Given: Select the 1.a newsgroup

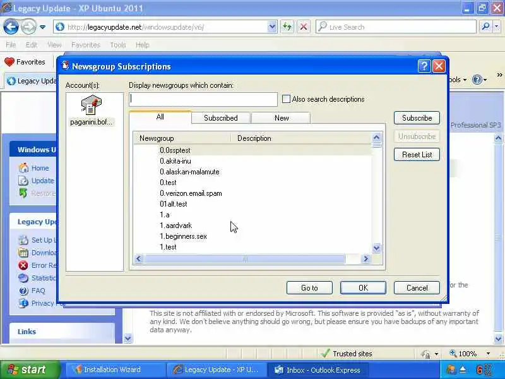Looking at the screenshot, I should click(x=165, y=215).
